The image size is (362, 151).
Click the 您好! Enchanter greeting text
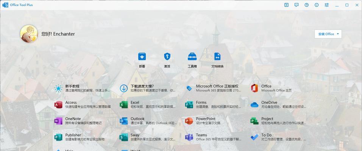[x=58, y=34]
